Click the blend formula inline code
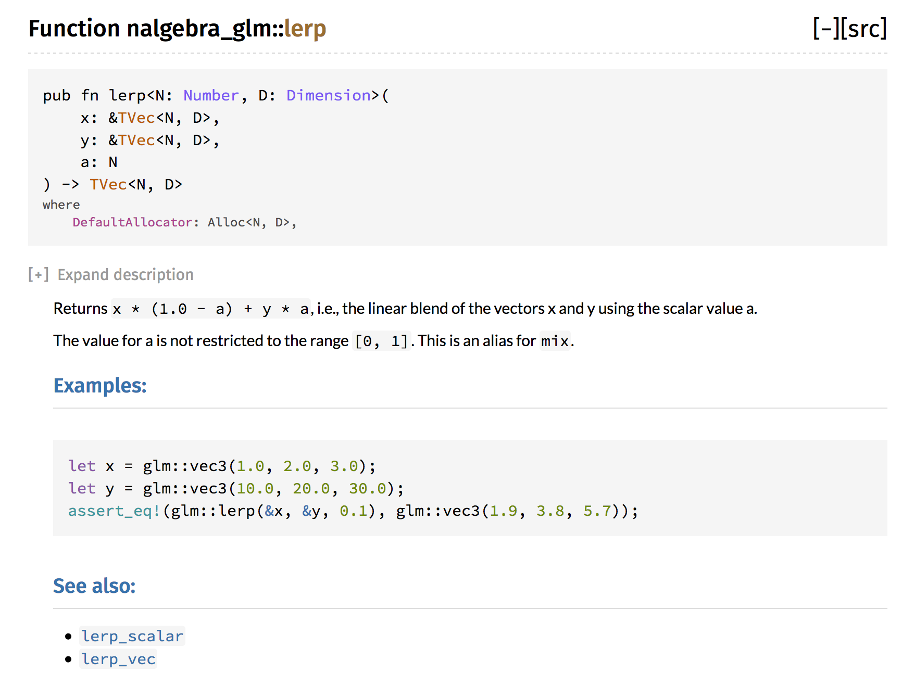This screenshot has height=685, width=902. pyautogui.click(x=211, y=309)
